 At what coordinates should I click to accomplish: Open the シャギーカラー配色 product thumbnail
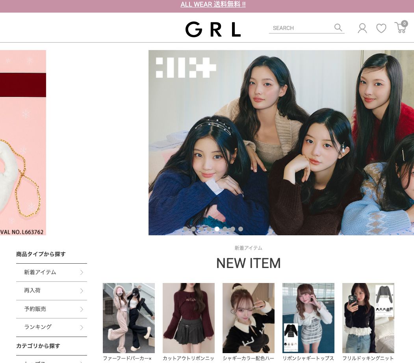click(x=248, y=318)
